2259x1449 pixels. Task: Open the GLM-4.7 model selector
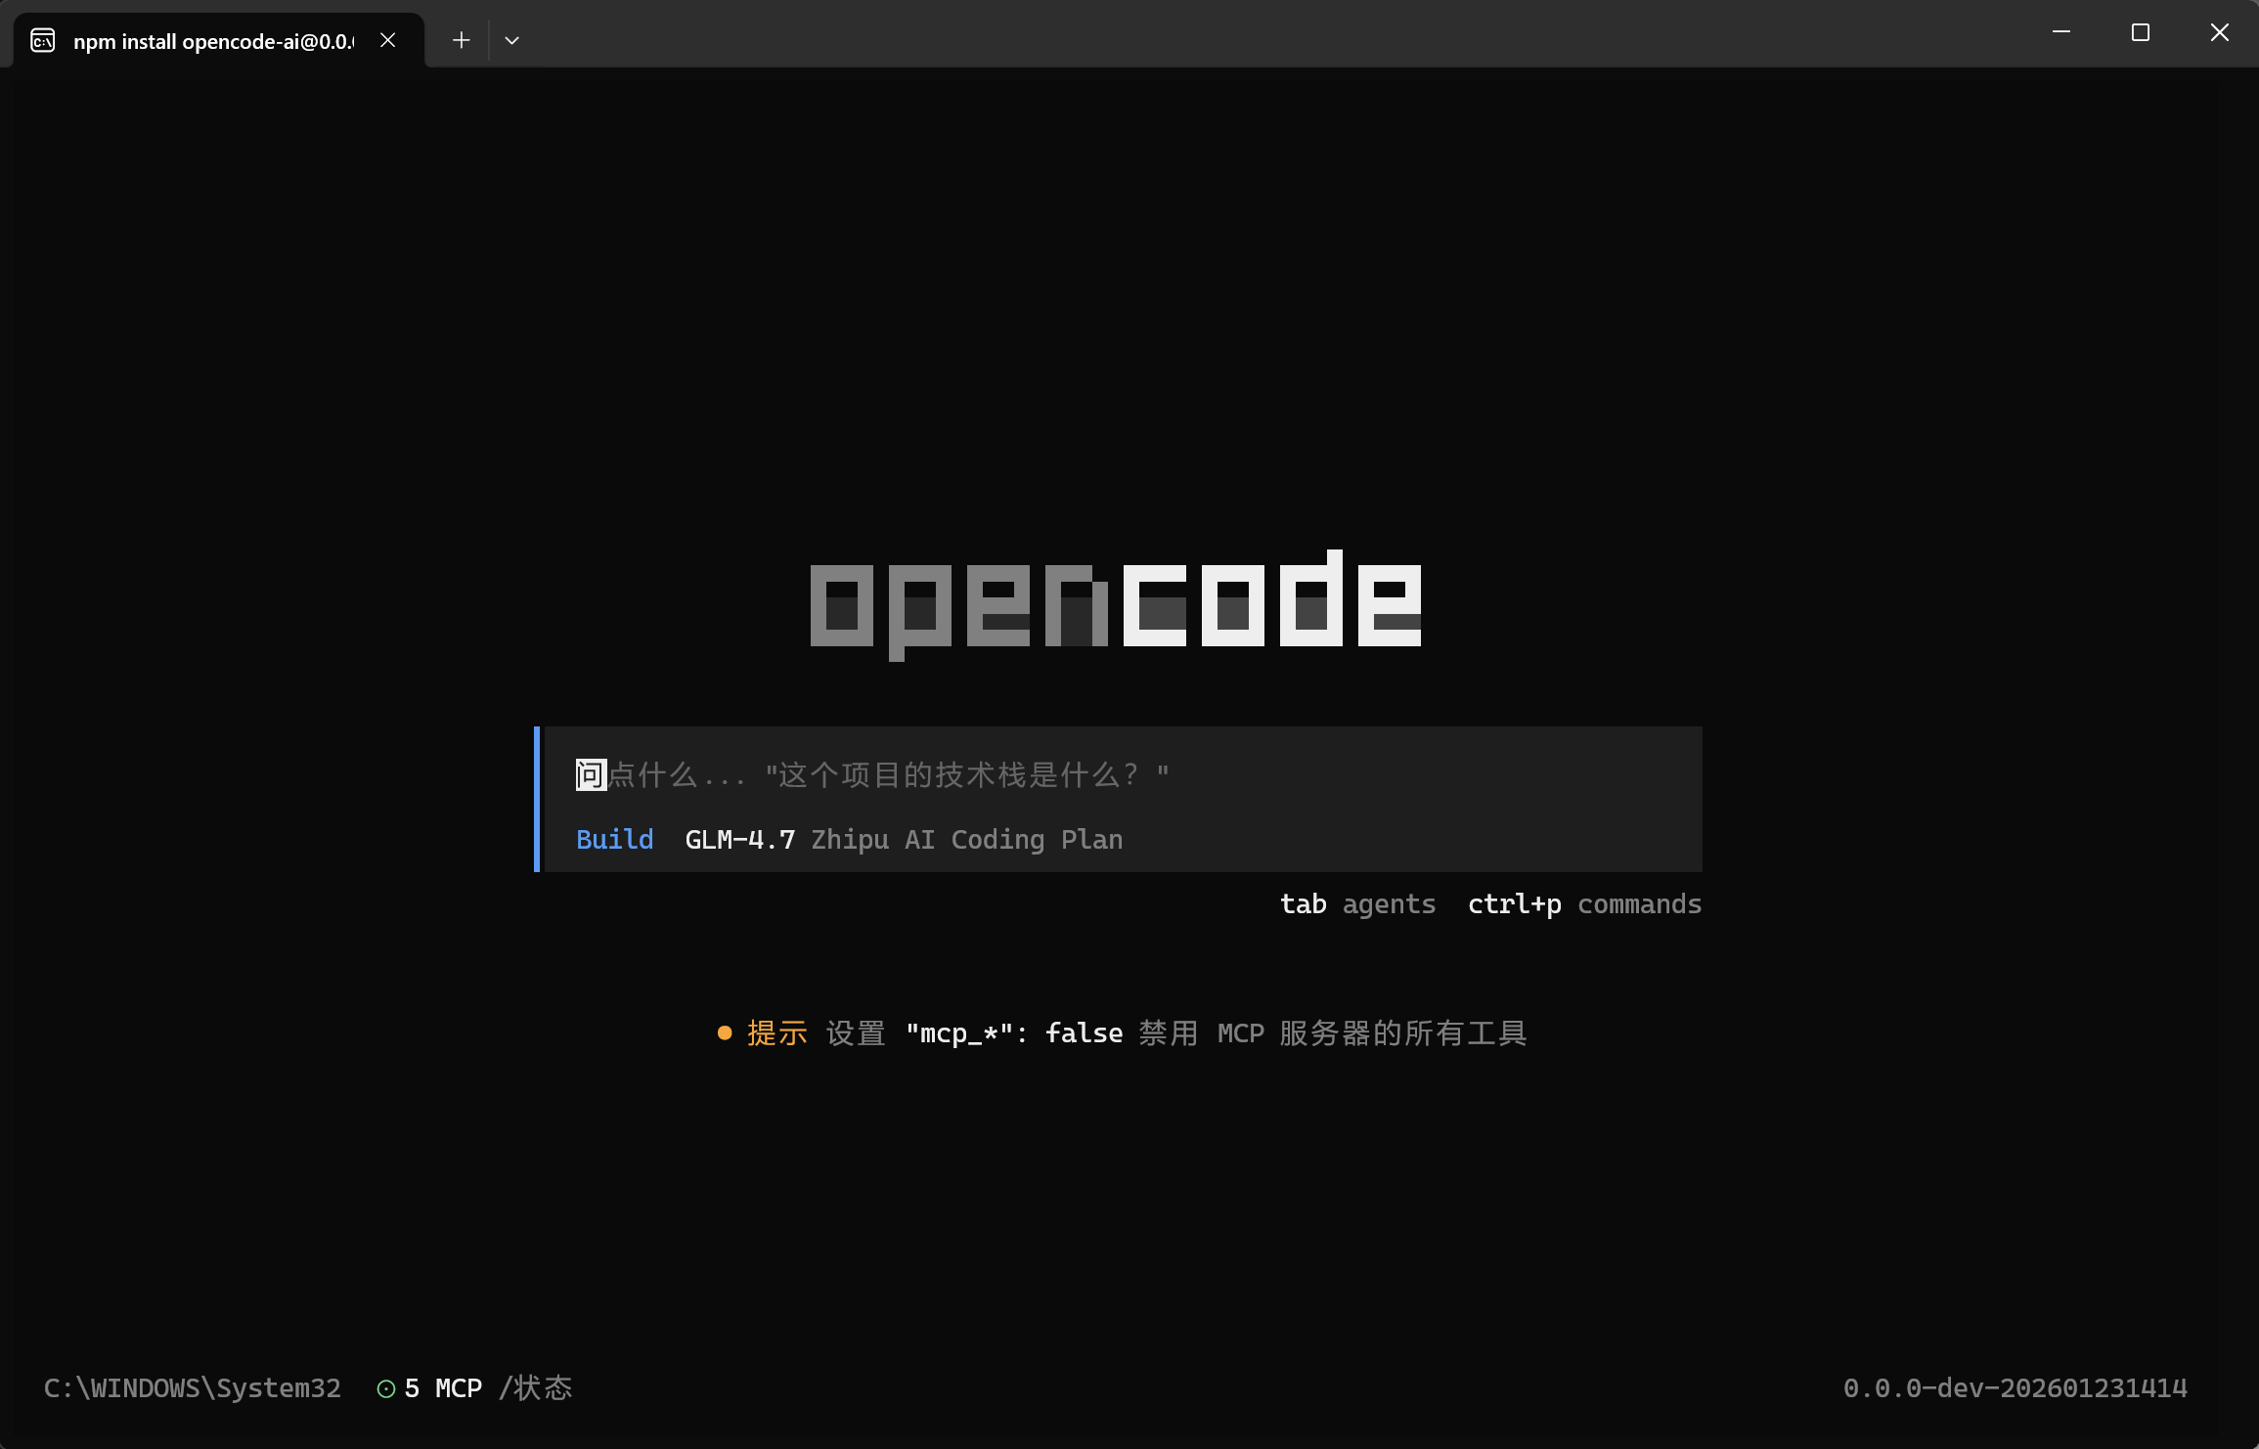(739, 839)
